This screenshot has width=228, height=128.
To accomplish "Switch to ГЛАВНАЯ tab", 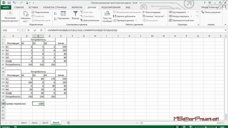I will coord(19,7).
